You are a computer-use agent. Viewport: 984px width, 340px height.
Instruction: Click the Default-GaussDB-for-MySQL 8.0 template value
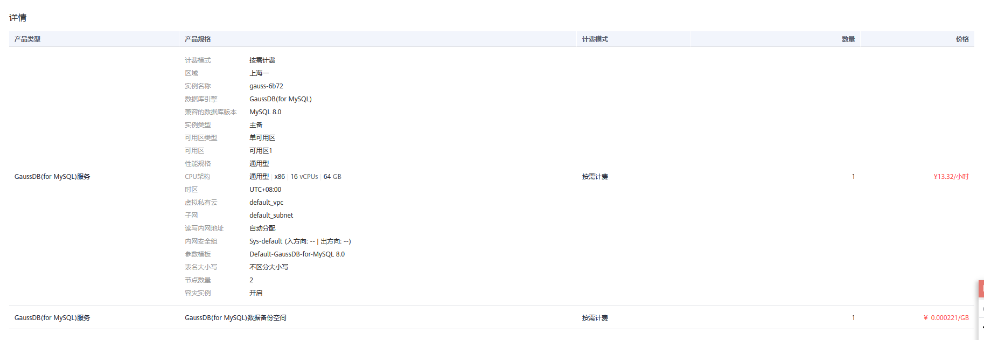pyautogui.click(x=297, y=254)
